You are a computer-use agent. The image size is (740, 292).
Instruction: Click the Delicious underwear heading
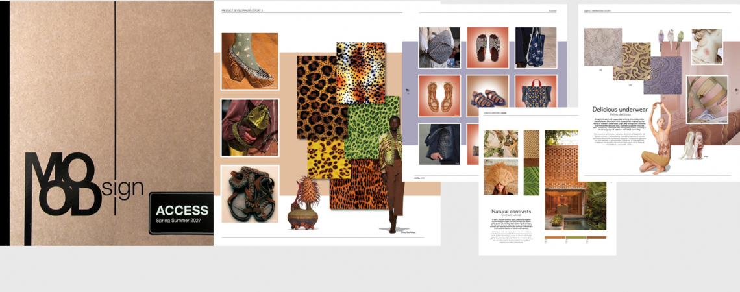point(625,110)
